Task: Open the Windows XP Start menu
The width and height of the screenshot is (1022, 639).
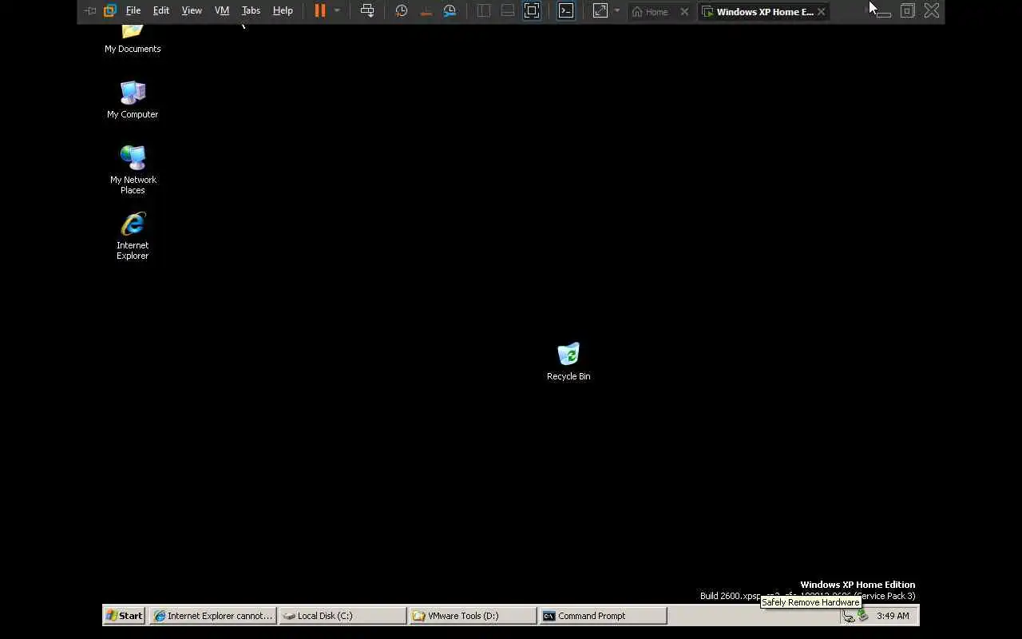Action: [125, 616]
